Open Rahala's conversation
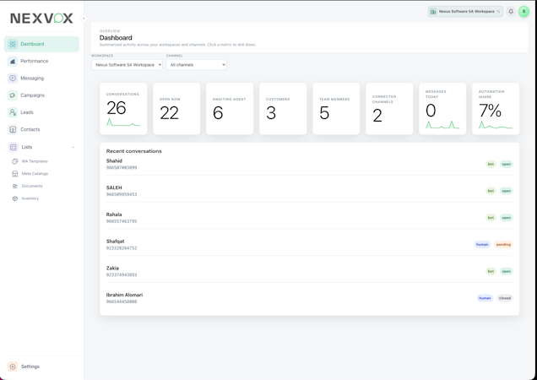This screenshot has width=537, height=380. pyautogui.click(x=310, y=218)
